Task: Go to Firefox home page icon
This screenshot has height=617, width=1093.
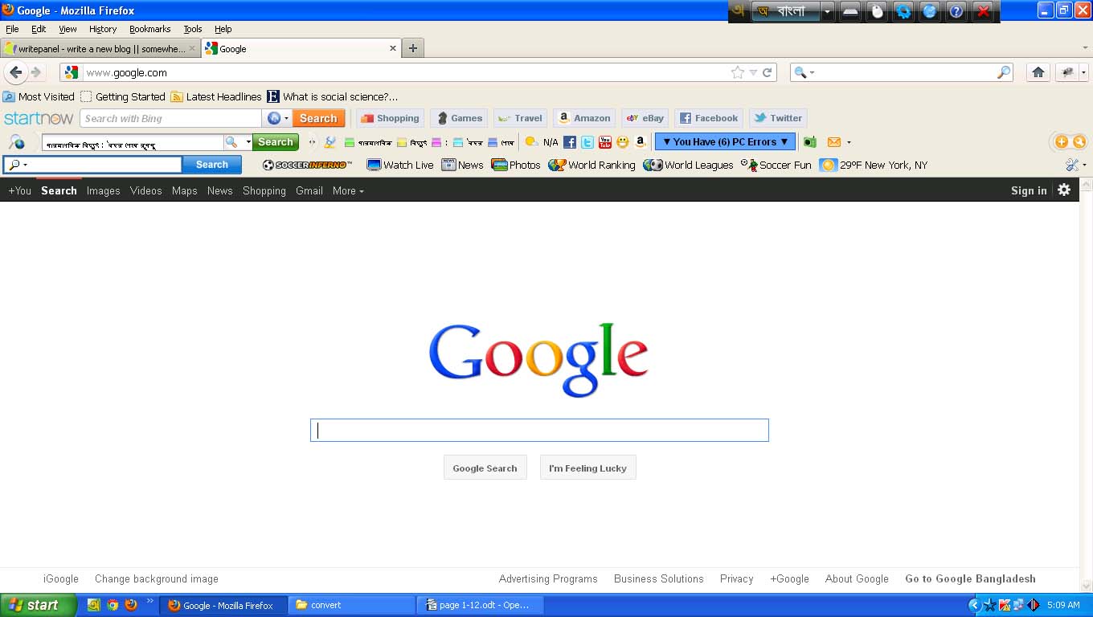Action: [1038, 72]
